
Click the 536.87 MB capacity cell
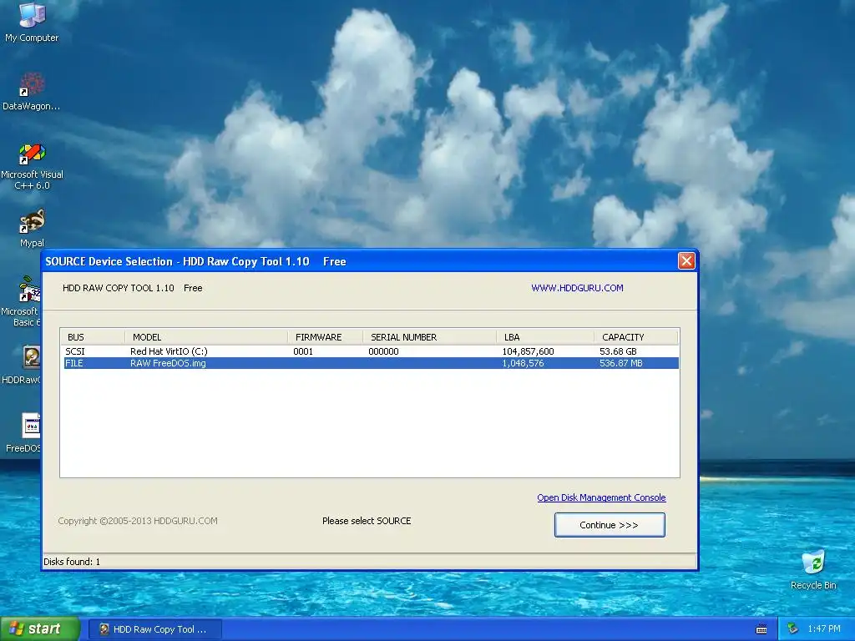coord(620,363)
